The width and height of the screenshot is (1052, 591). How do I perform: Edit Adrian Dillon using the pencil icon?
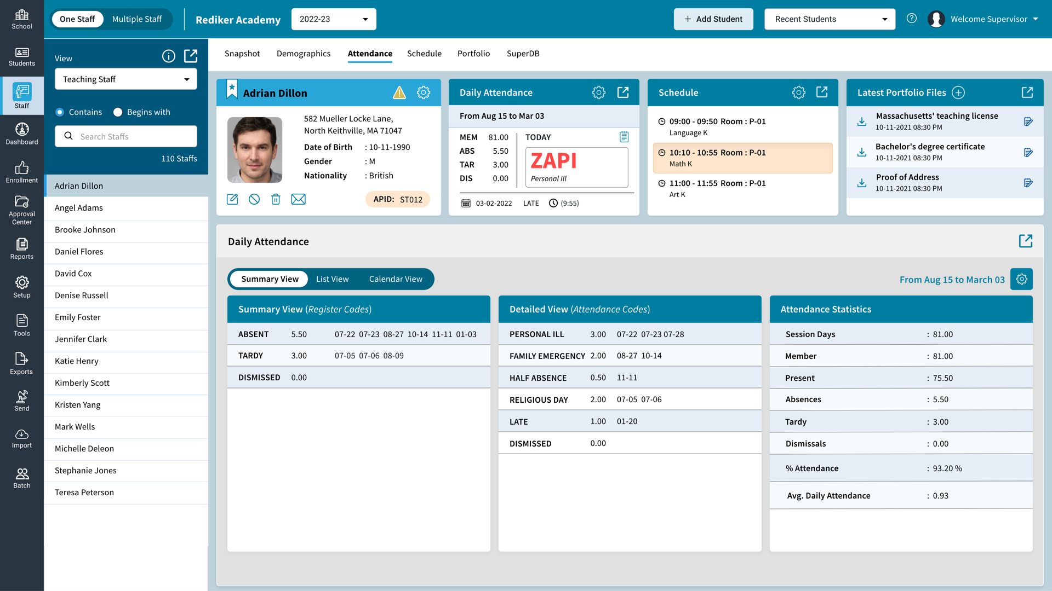coord(232,199)
